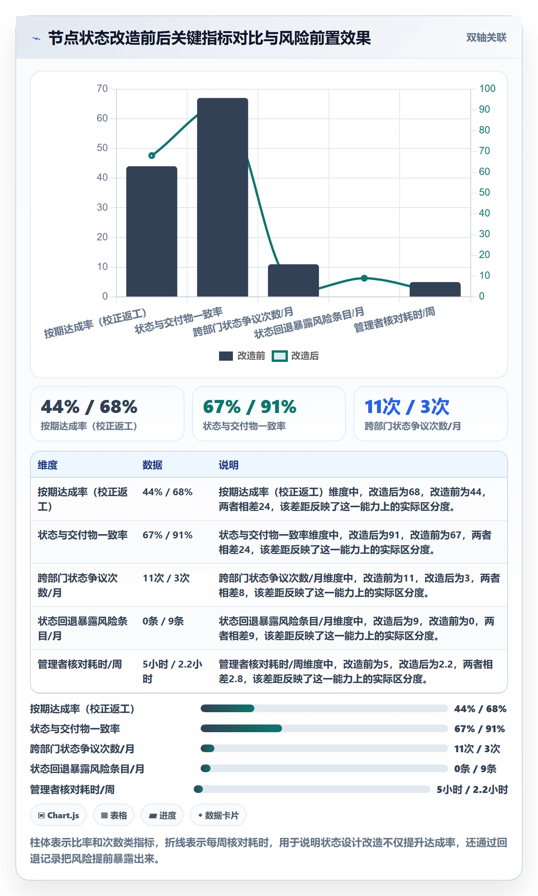This screenshot has width=538, height=896.
Task: Click the 管理者核对耗时 bar in chart
Action: pyautogui.click(x=435, y=289)
